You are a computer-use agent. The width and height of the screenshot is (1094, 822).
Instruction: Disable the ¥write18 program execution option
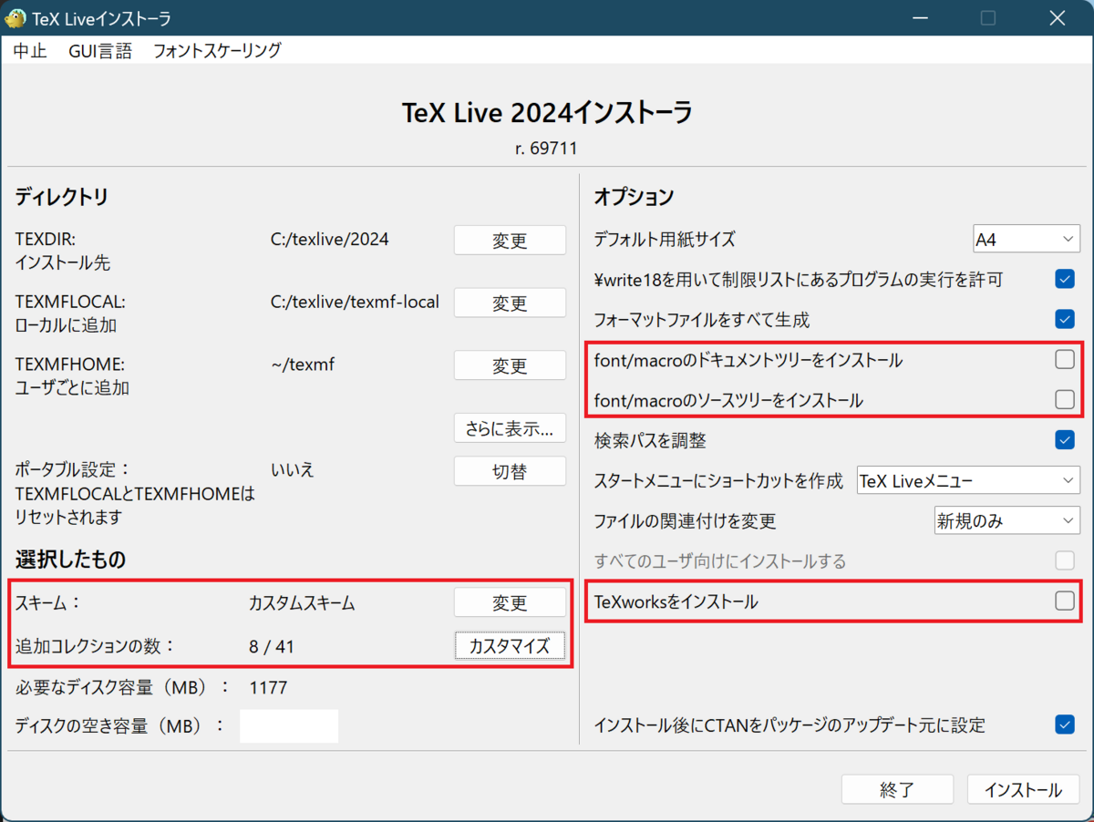(x=1065, y=279)
